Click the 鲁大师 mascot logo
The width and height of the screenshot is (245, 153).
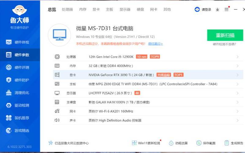click(x=20, y=10)
